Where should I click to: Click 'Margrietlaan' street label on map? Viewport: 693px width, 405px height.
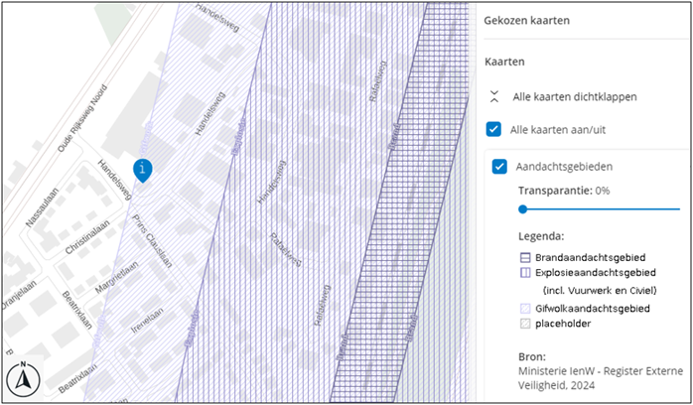click(117, 277)
